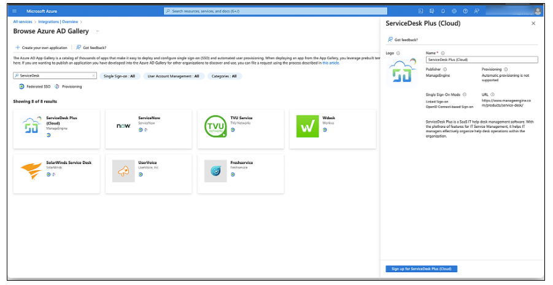Screen dimensions: 553x285
Task: Click the Wdesk green logo
Action: click(x=307, y=126)
